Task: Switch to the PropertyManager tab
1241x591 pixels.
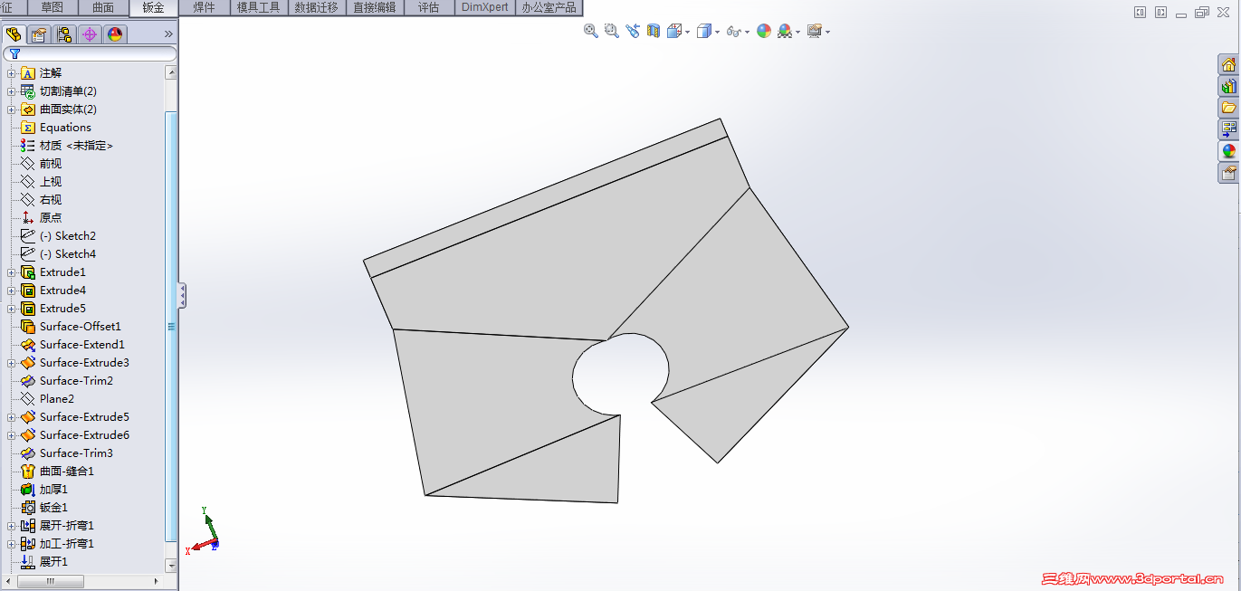Action: 39,34
